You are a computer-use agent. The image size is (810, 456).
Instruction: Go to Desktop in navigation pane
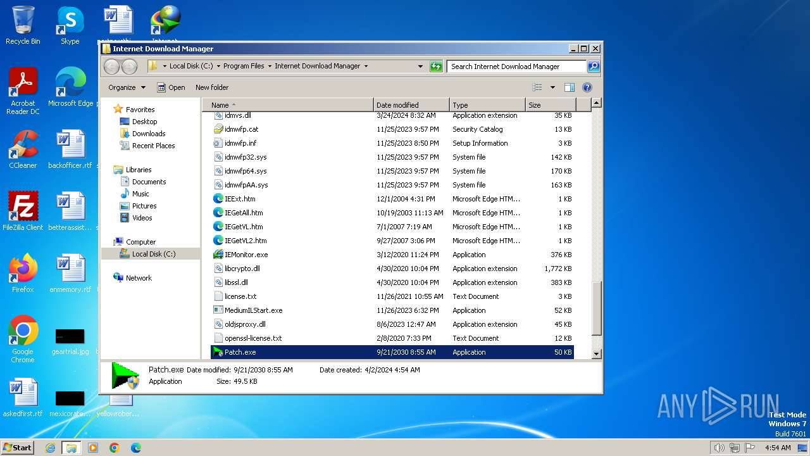click(144, 122)
